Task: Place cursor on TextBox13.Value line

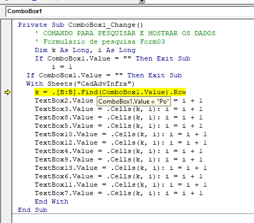Action: pyautogui.click(x=121, y=168)
